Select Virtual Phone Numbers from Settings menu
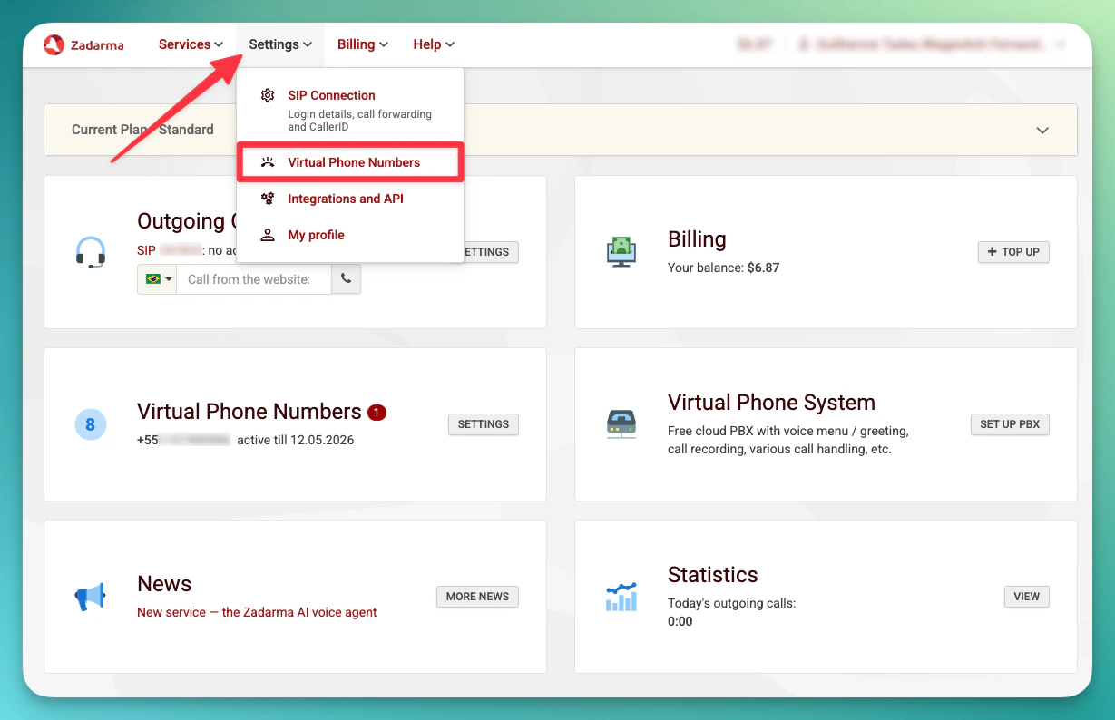This screenshot has height=720, width=1115. (x=353, y=161)
